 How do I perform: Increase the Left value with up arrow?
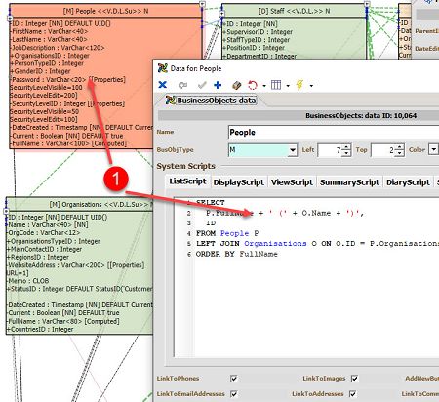(x=347, y=147)
